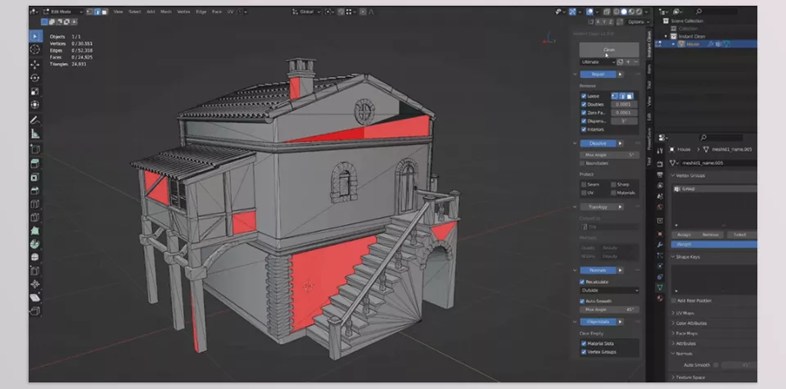
Task: Open the Ultimate preset dropdown
Action: coord(598,61)
